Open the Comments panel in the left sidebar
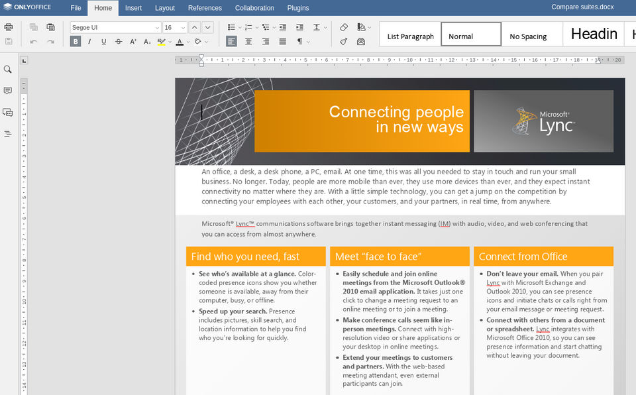 coord(8,91)
